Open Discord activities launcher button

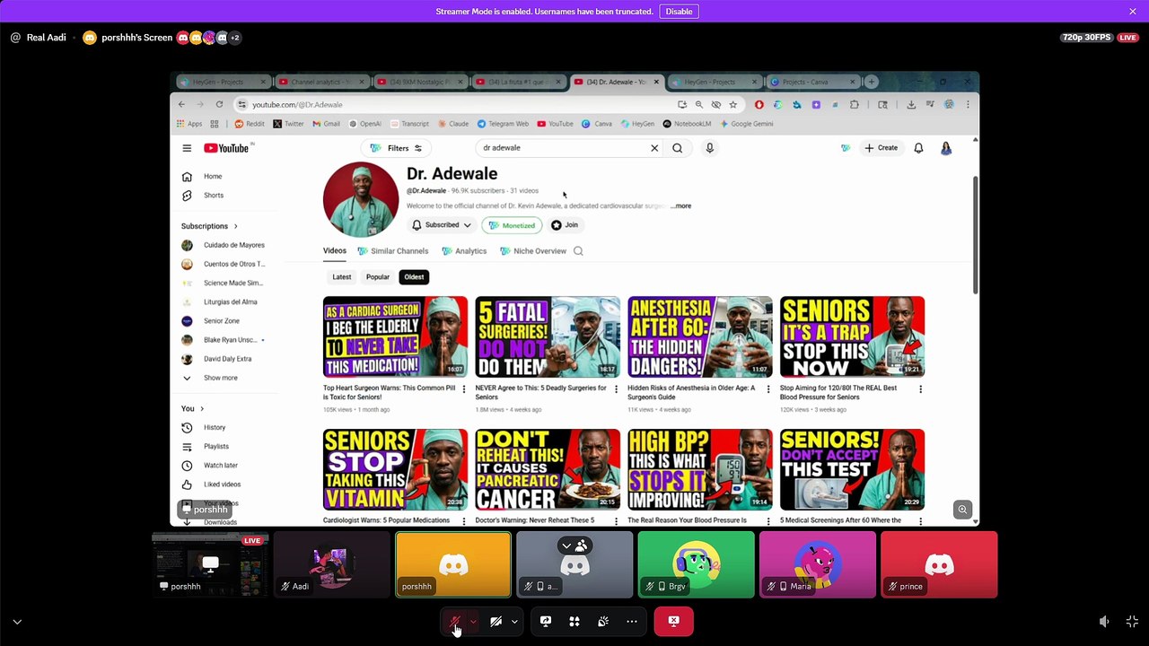[x=574, y=621]
